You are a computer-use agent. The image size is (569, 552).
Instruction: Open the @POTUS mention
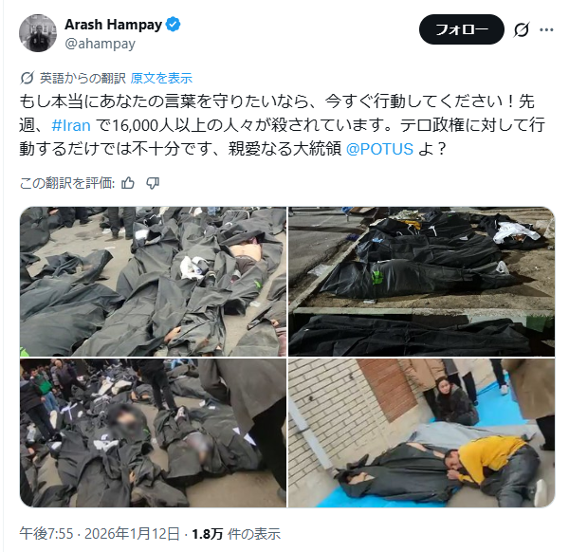(x=379, y=149)
